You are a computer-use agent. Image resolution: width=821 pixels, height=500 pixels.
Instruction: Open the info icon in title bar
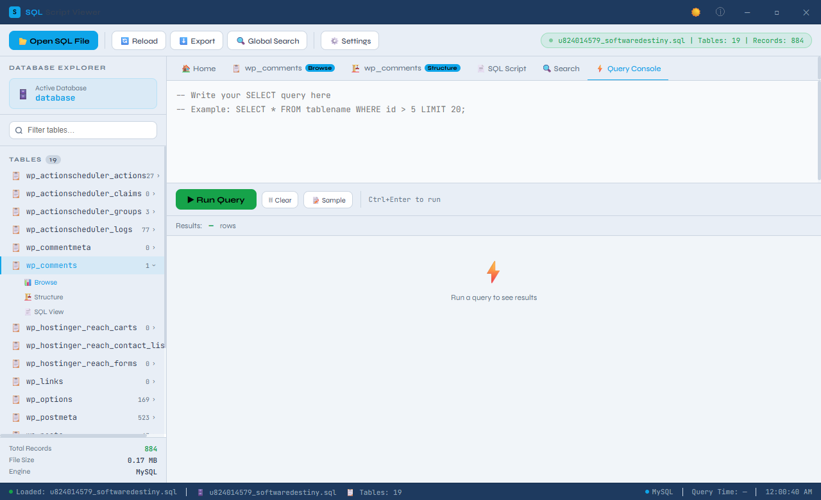pyautogui.click(x=720, y=12)
